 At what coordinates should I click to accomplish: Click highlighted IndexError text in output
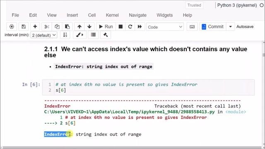(57, 134)
